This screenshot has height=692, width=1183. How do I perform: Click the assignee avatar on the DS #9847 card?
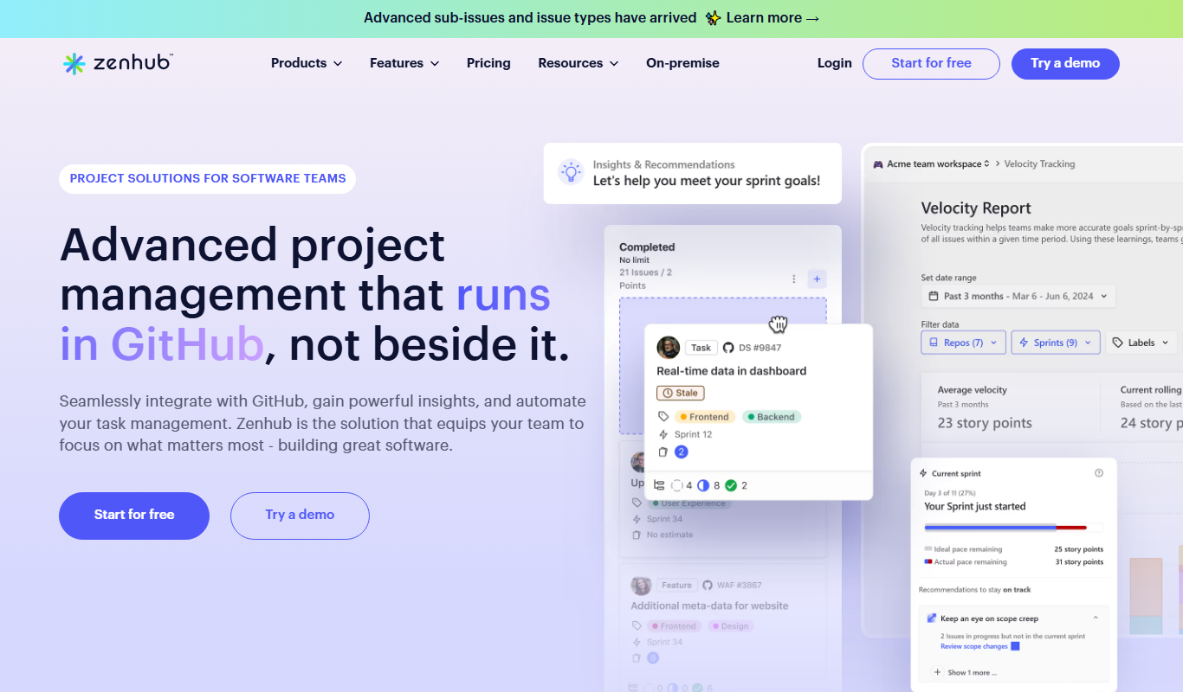coord(668,347)
